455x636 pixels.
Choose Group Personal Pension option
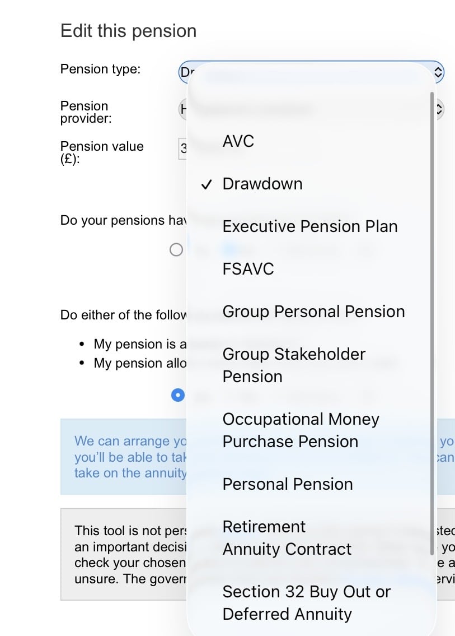coord(313,312)
